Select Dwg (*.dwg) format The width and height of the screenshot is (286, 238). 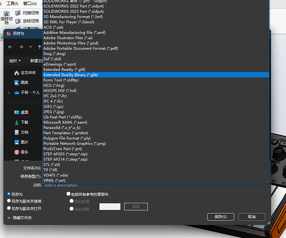pos(156,54)
